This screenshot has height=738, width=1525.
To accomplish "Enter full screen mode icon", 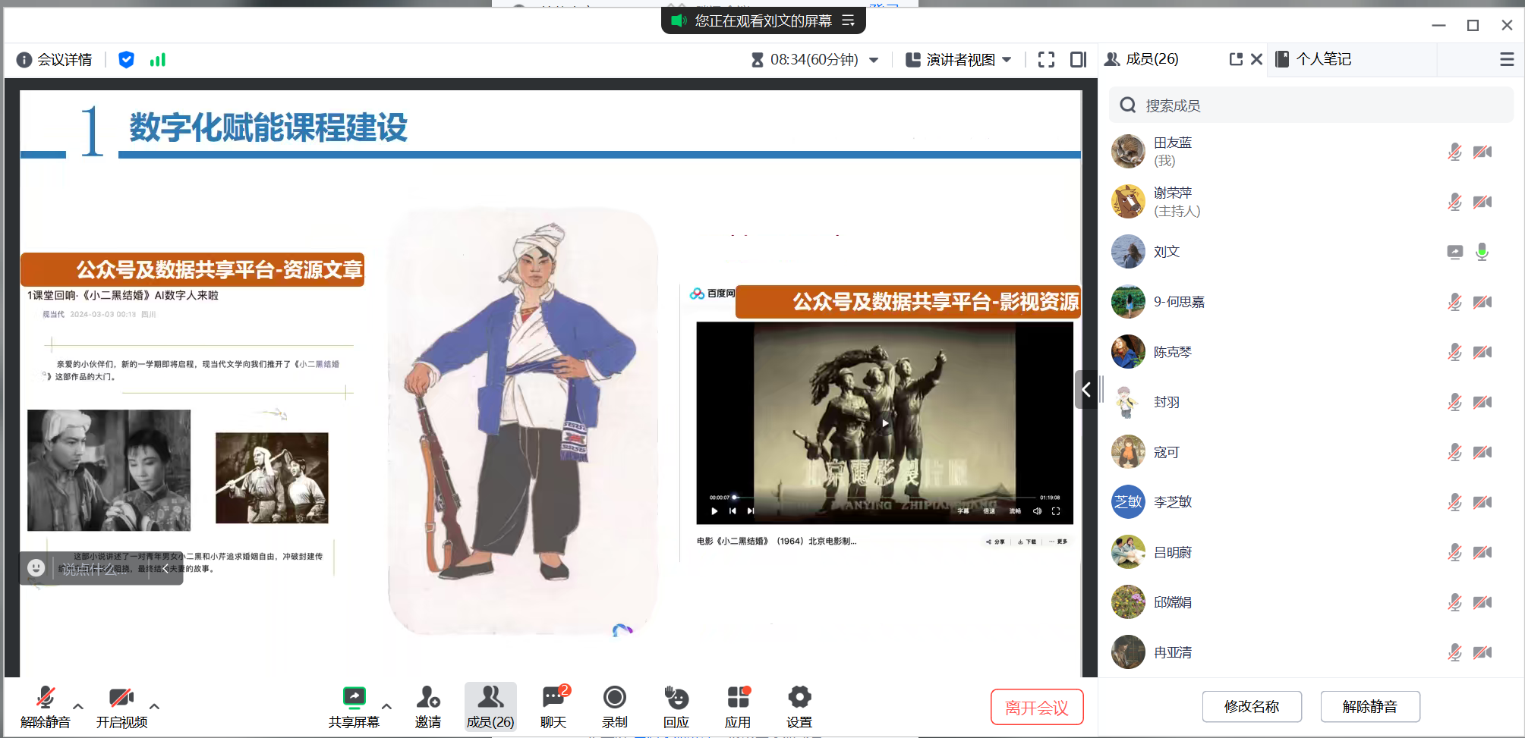I will click(x=1046, y=60).
